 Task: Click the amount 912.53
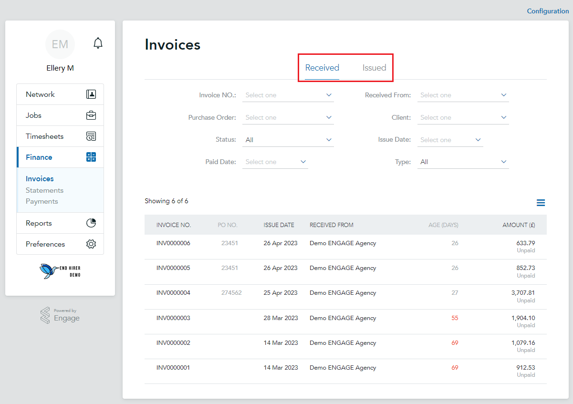pos(526,368)
